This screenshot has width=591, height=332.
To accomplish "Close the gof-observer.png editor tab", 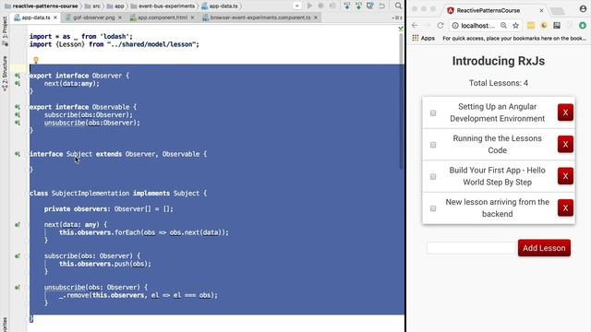I will tap(120, 18).
